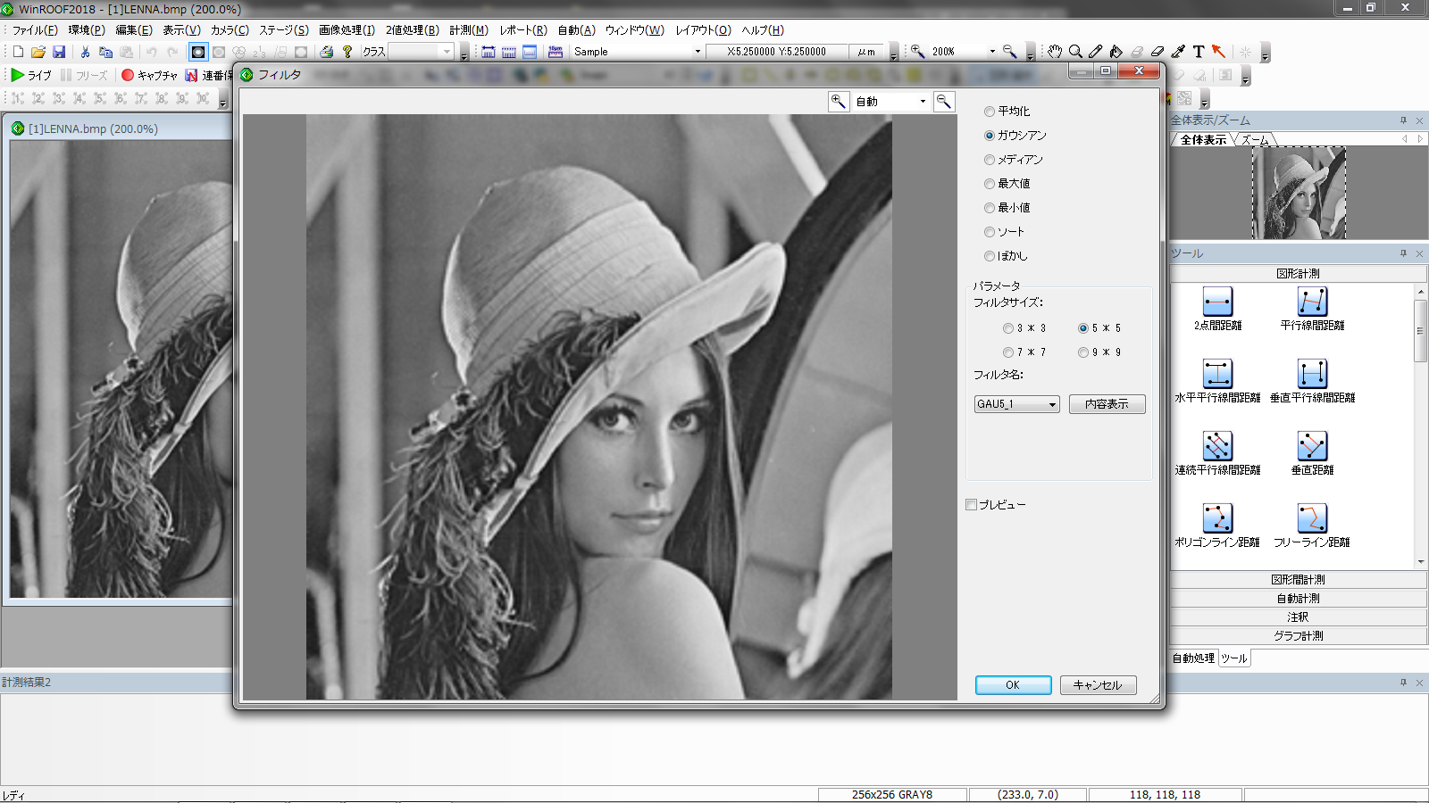This screenshot has width=1429, height=803.
Task: Click the Save floppy disk icon
Action: [x=59, y=52]
